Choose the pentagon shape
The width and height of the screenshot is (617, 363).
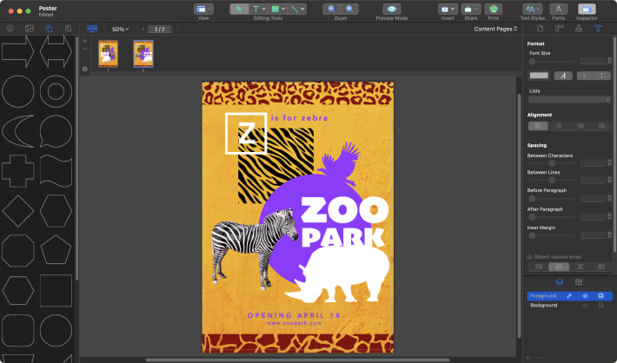(x=56, y=250)
